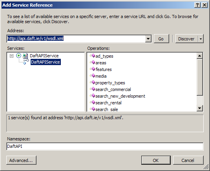Open the Advanced settings dialog
This screenshot has height=171, width=210.
pyautogui.click(x=21, y=160)
